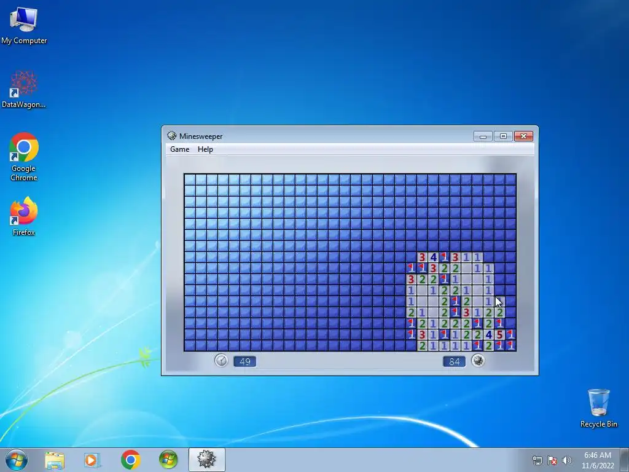Open the volume speaker tray icon

coord(567,460)
